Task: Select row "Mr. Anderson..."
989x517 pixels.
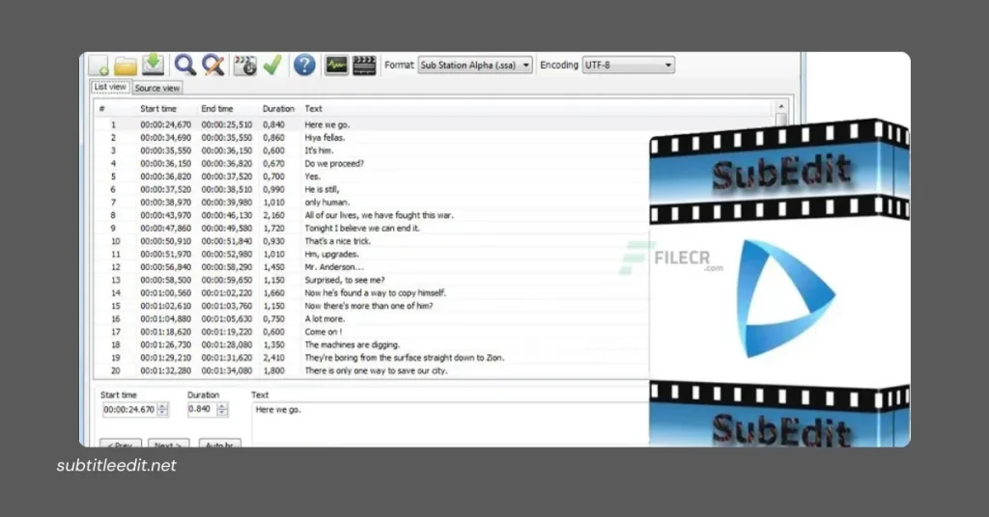Action: tap(372, 267)
